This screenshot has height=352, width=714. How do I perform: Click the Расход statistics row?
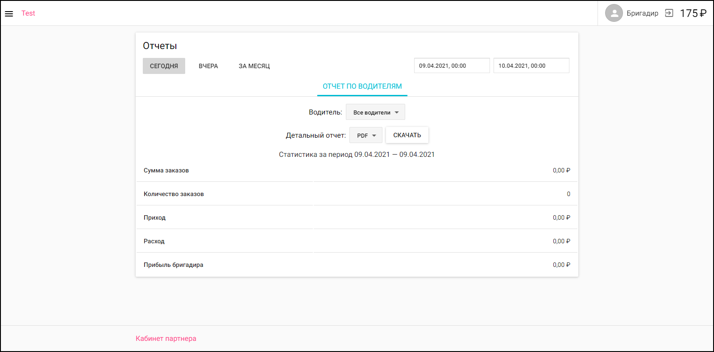click(357, 241)
